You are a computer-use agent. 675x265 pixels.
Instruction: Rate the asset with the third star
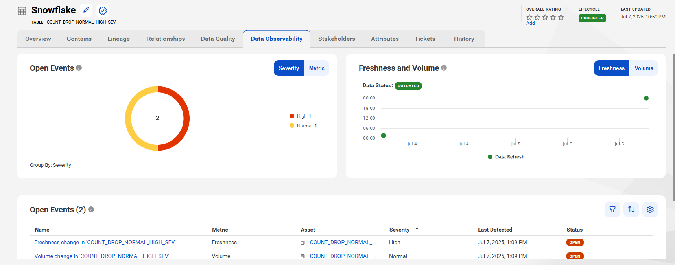(545, 17)
